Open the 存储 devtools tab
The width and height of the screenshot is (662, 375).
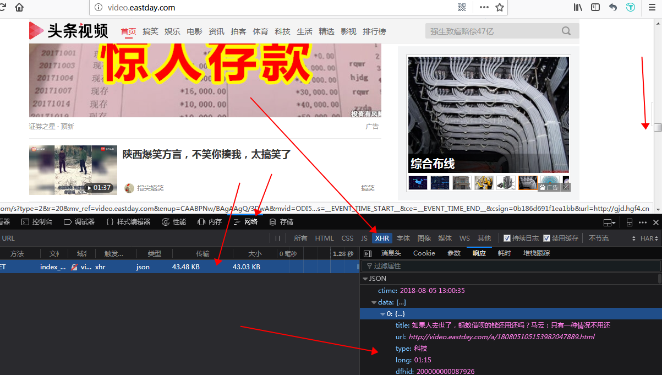click(281, 222)
